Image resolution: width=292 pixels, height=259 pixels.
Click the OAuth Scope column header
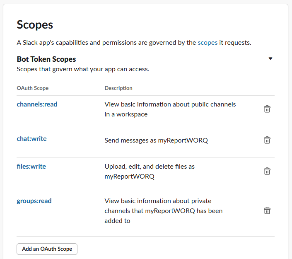(32, 88)
